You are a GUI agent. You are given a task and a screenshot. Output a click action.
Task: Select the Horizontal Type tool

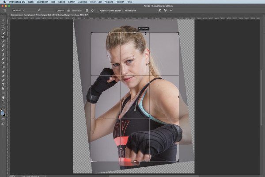click(x=3, y=85)
